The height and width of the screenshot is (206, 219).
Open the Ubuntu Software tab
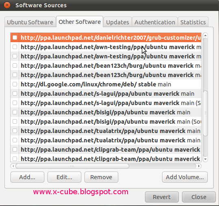coord(30,22)
